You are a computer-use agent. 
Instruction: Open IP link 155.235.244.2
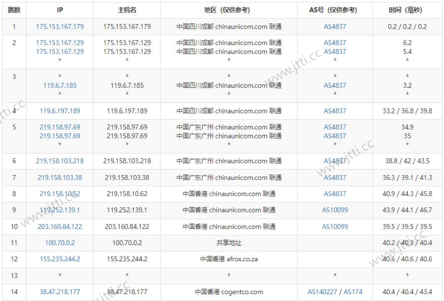60,259
